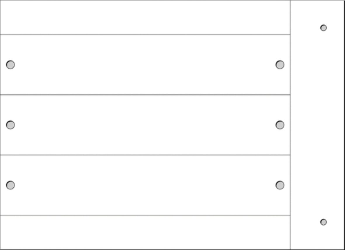Click the blank centre of the second row
This screenshot has height=250, width=345.
(145, 64)
